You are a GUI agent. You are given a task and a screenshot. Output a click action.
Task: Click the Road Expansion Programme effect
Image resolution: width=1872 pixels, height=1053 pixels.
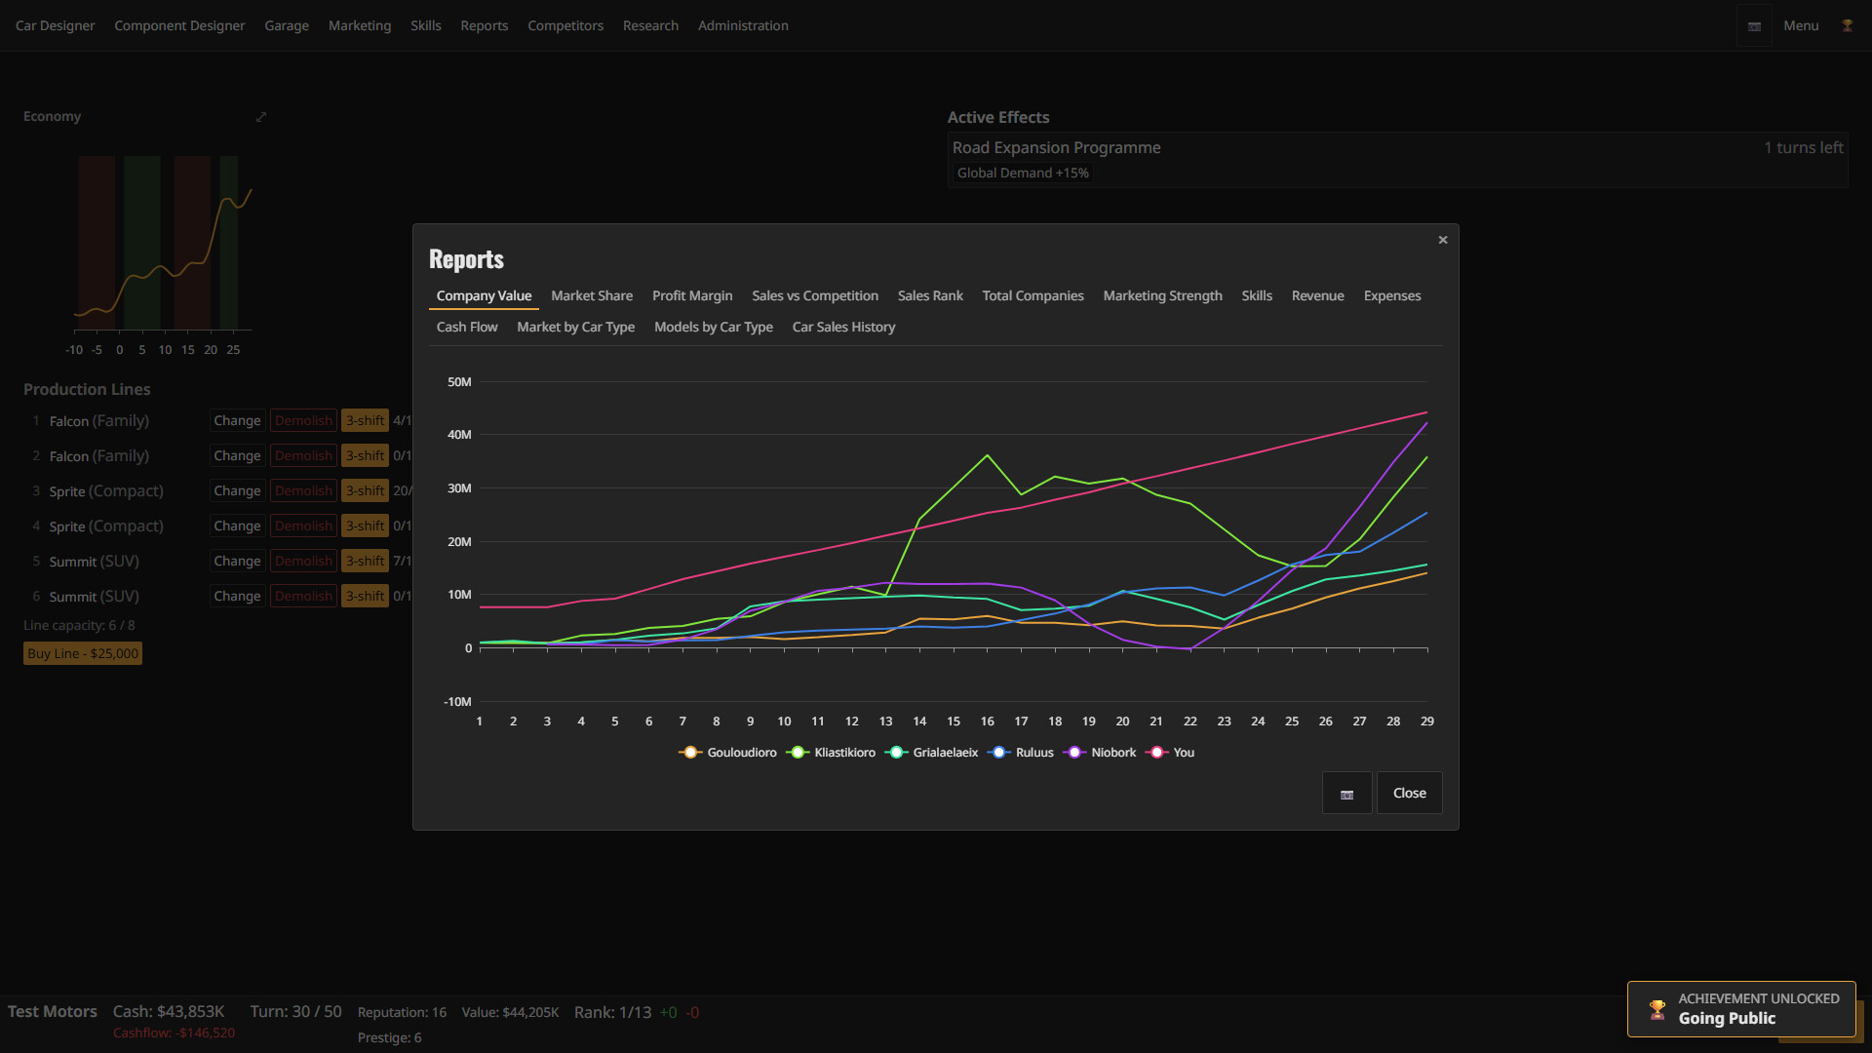[x=1397, y=159]
